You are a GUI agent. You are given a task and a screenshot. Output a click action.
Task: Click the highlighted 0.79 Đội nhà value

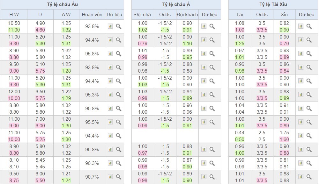[x=143, y=44]
